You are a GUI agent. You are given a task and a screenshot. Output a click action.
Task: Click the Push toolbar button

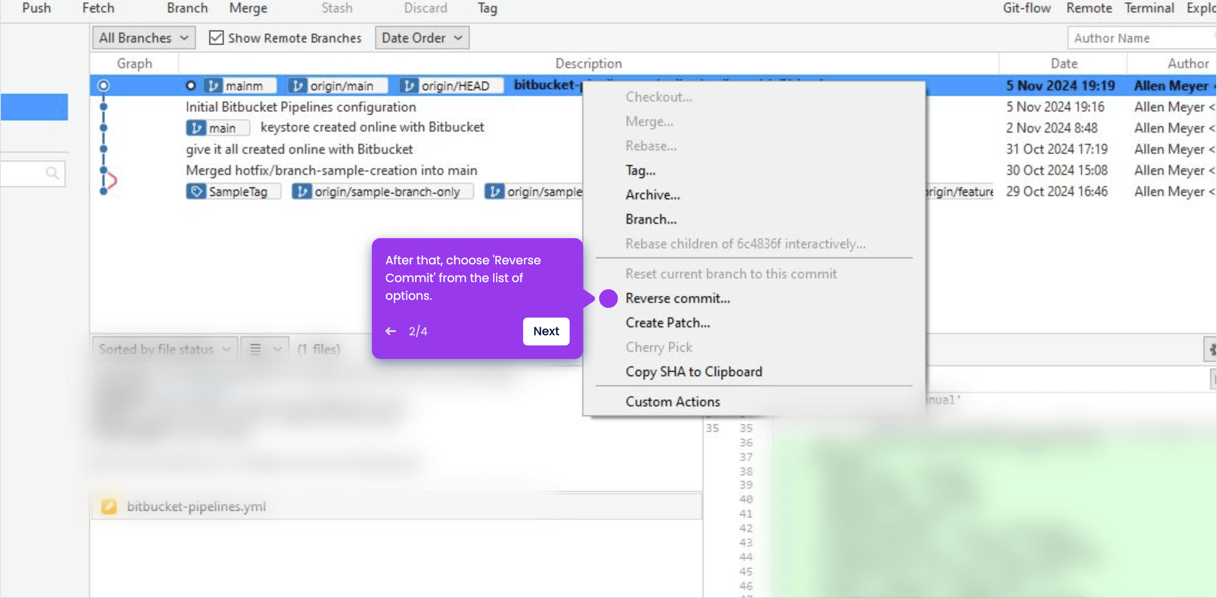(36, 8)
